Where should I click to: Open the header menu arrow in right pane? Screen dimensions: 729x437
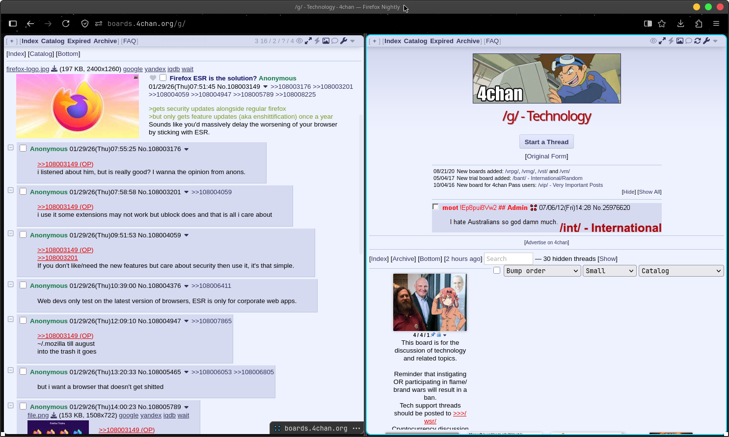[x=715, y=41]
